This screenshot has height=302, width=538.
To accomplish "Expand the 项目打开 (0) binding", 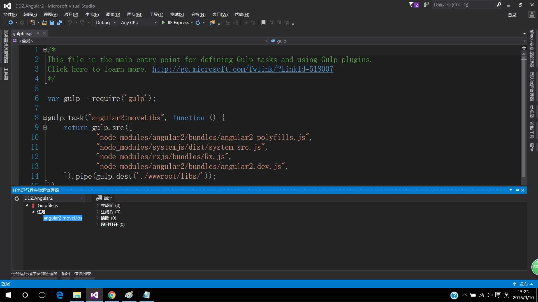I will click(x=98, y=224).
